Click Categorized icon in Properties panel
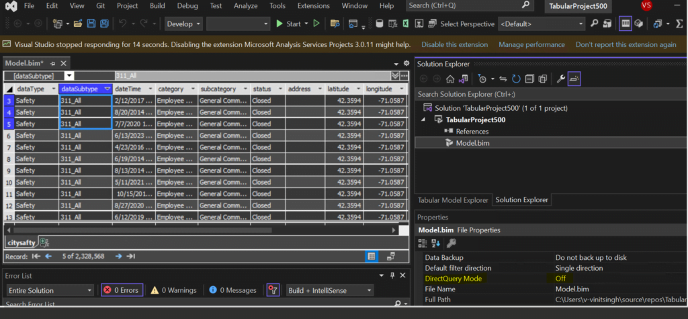Viewport: 688px width, 319px height. 423,243
